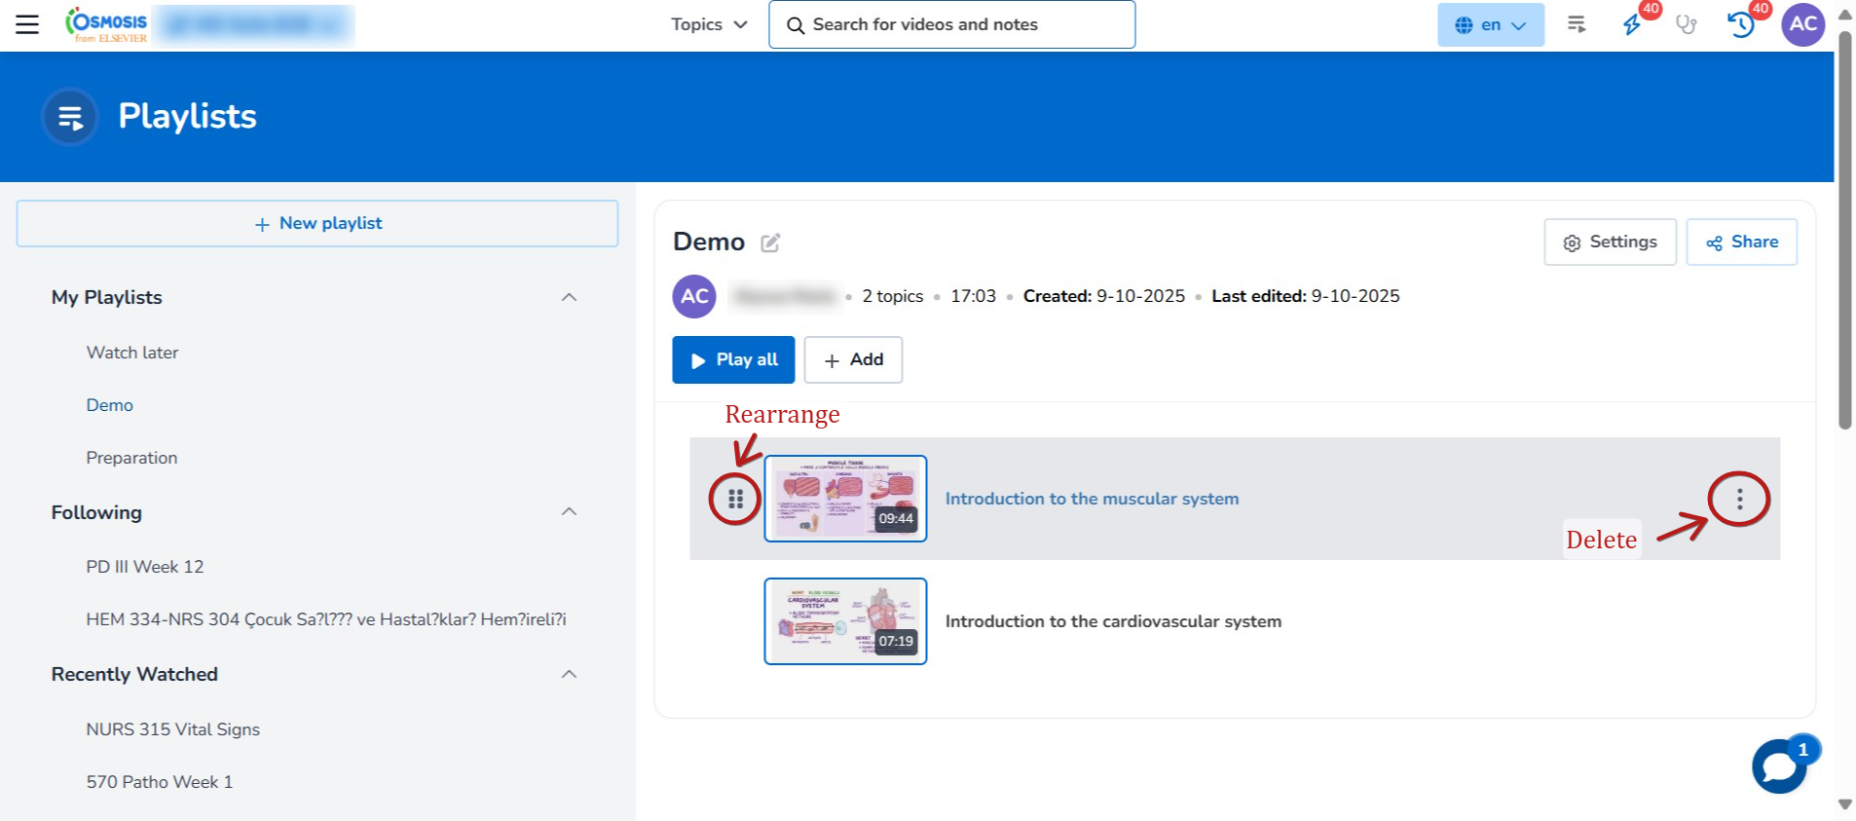Open the AC user profile avatar
The image size is (1856, 821).
[x=1802, y=24]
